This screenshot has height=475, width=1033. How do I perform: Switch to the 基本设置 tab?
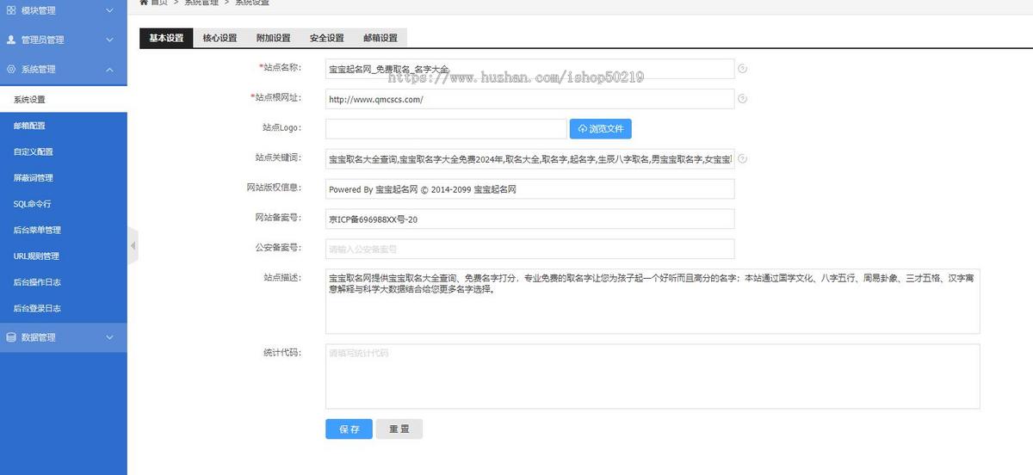point(166,38)
